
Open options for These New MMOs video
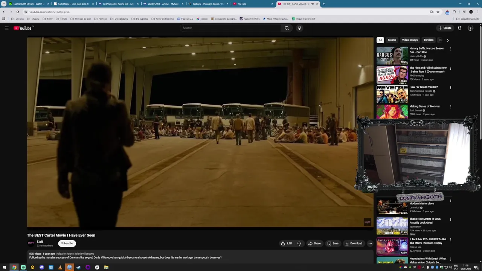tap(450, 219)
